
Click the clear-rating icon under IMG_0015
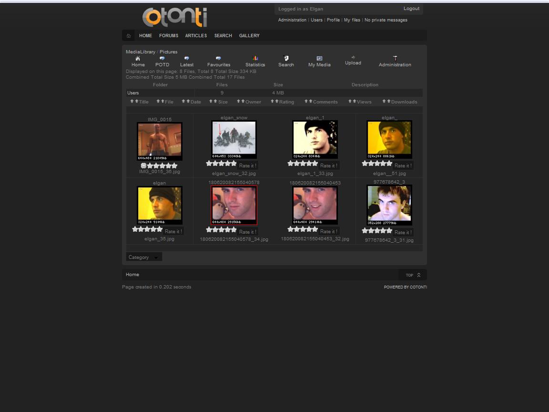click(x=143, y=165)
